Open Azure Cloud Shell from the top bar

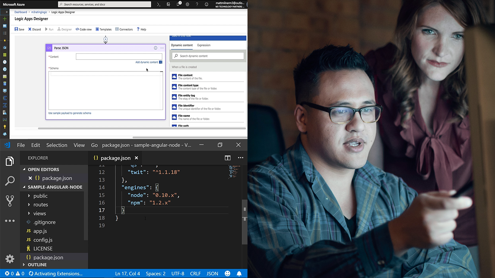click(159, 4)
